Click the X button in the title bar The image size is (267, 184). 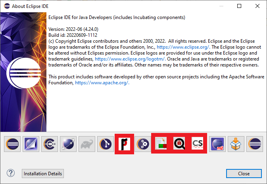point(257,6)
